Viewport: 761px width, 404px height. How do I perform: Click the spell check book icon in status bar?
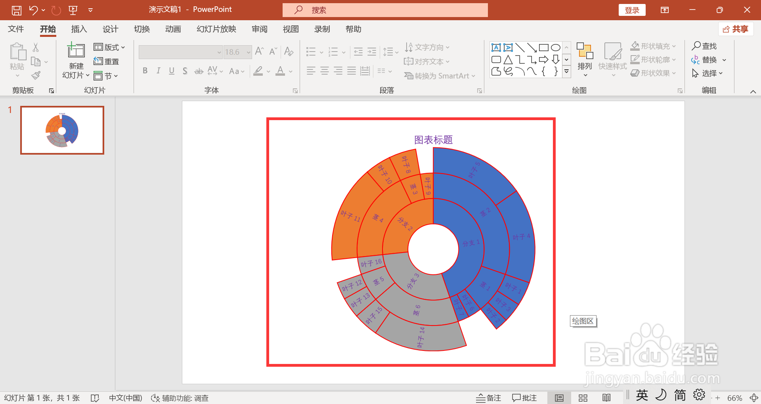tap(95, 398)
